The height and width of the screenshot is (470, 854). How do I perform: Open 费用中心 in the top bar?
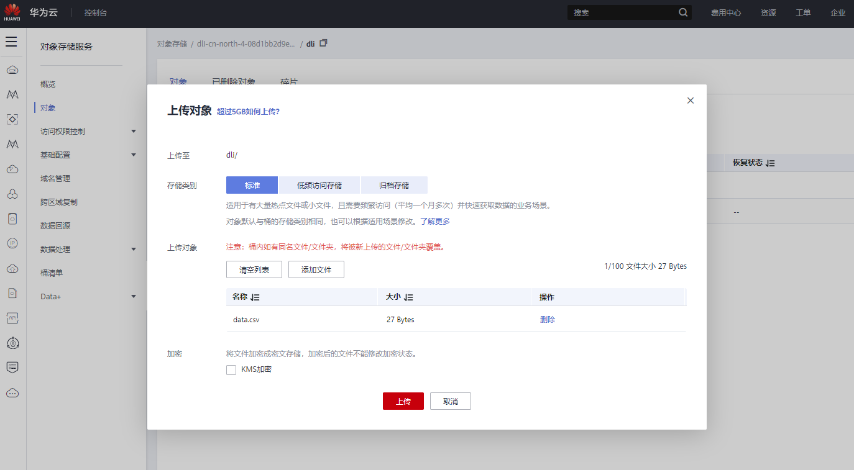(x=726, y=12)
